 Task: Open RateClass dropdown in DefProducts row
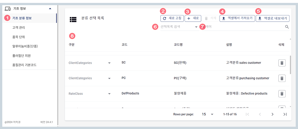(109, 94)
